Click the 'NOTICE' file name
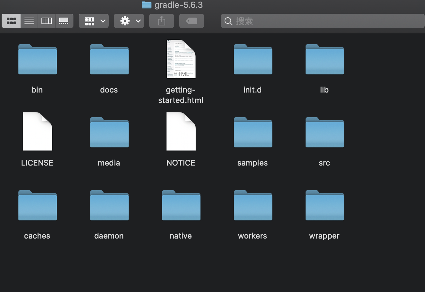425x292 pixels. click(x=181, y=163)
